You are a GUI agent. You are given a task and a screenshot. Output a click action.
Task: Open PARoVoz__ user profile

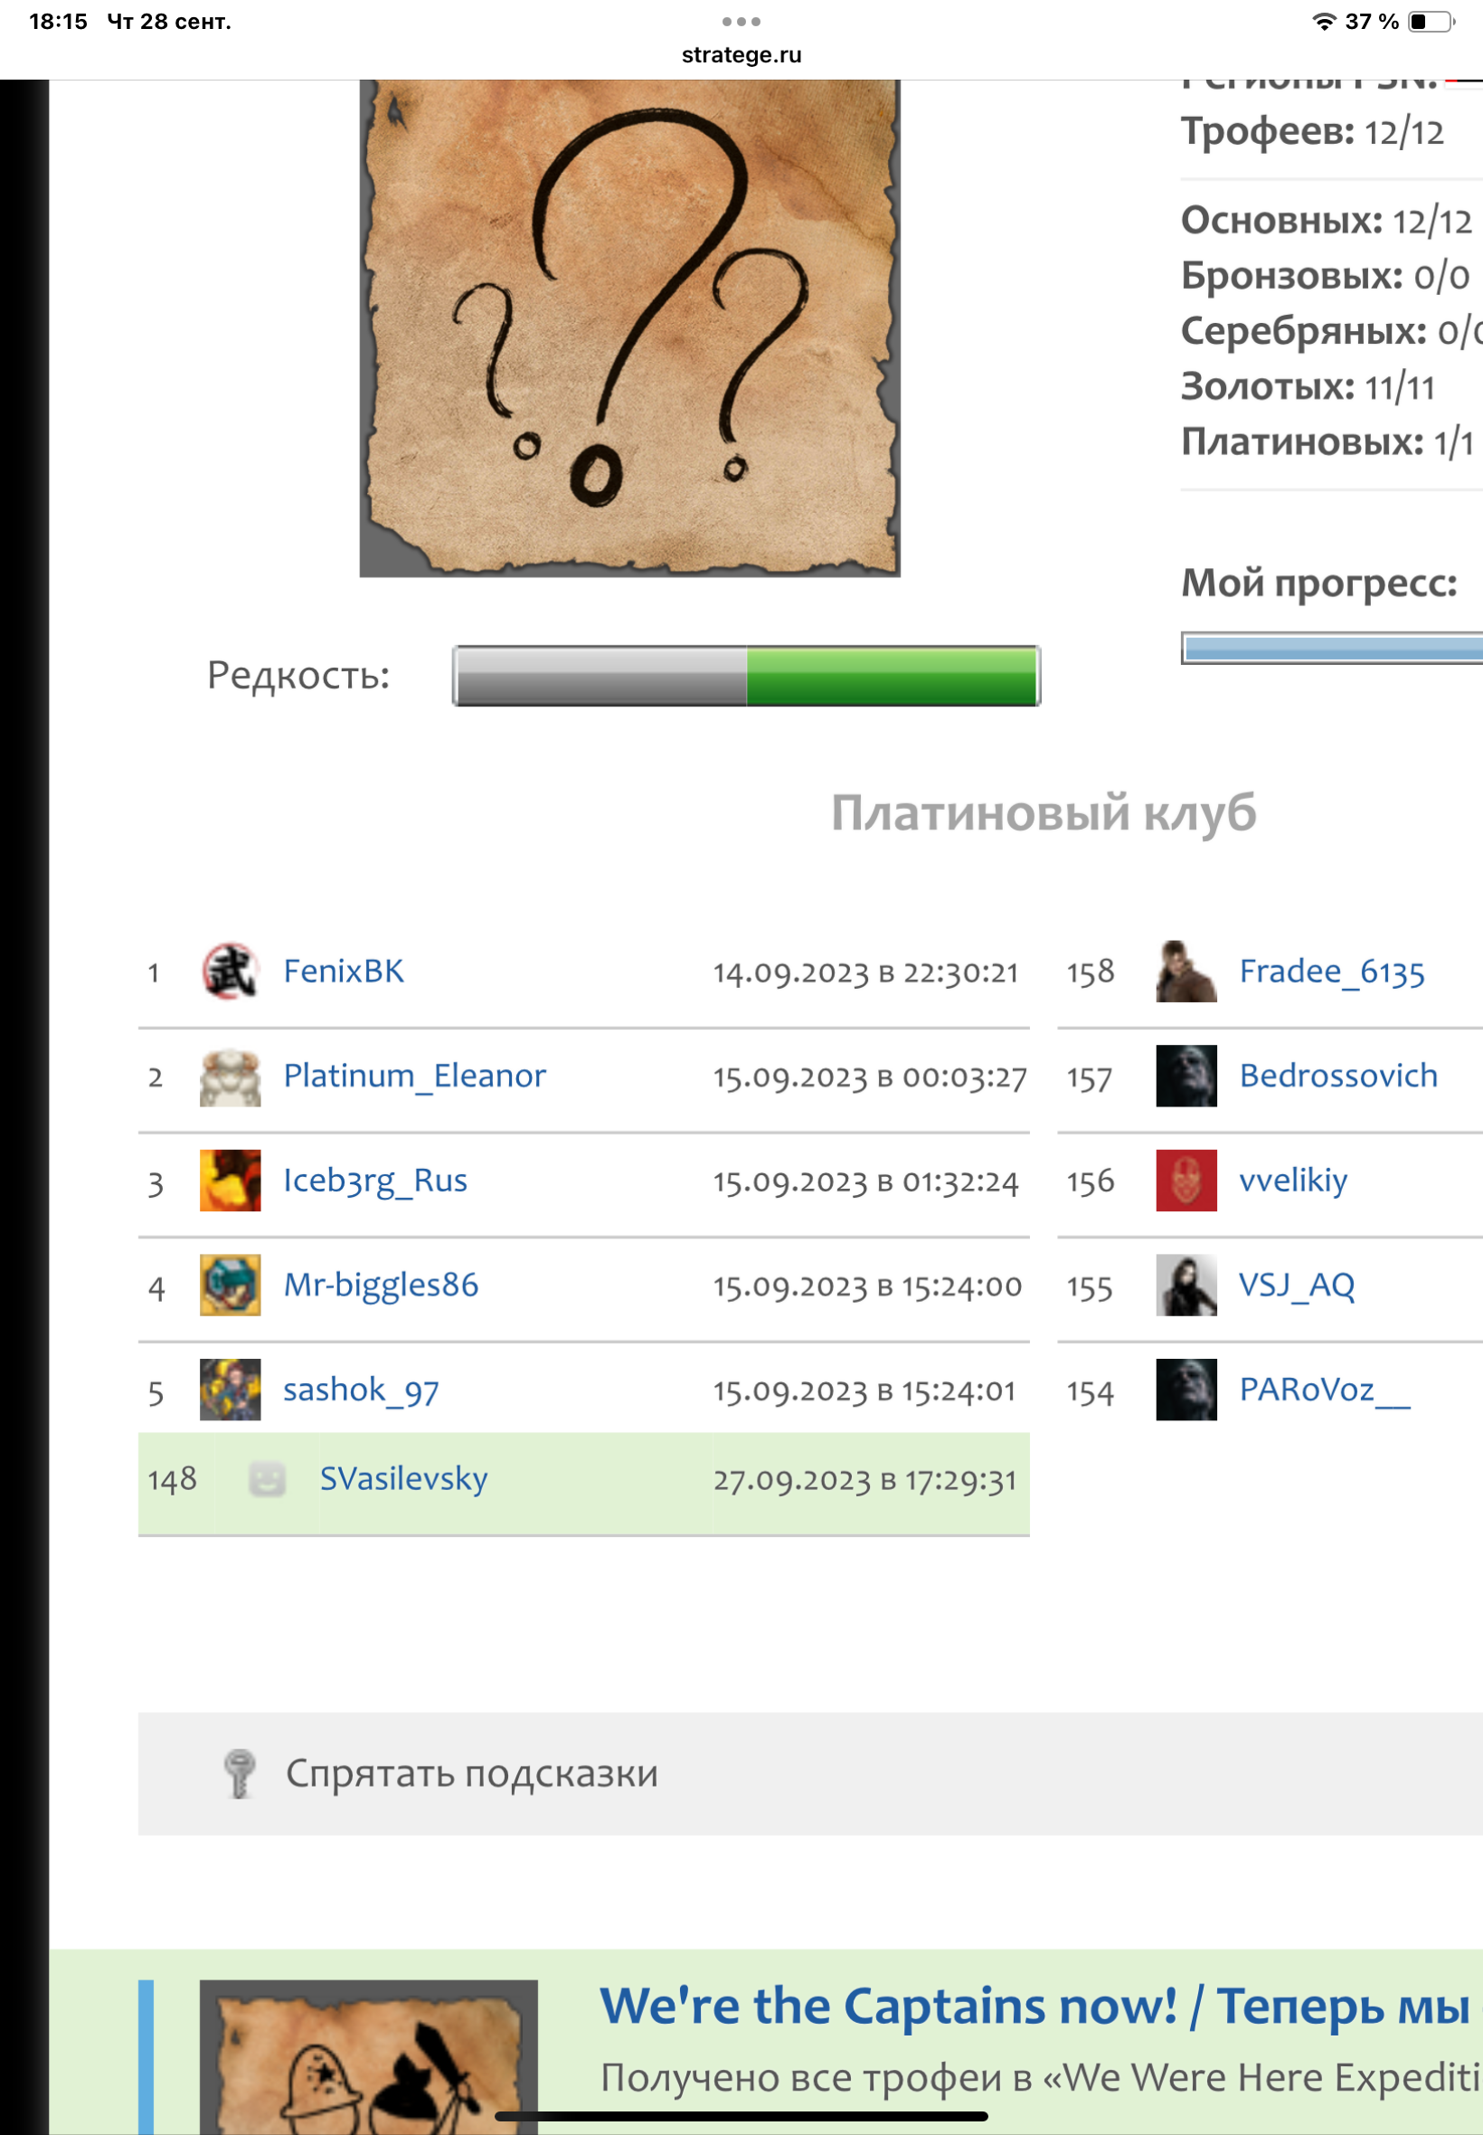click(x=1324, y=1390)
